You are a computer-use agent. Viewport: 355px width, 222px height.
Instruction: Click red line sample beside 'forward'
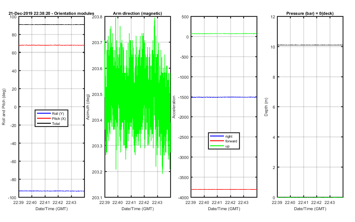(x=217, y=141)
